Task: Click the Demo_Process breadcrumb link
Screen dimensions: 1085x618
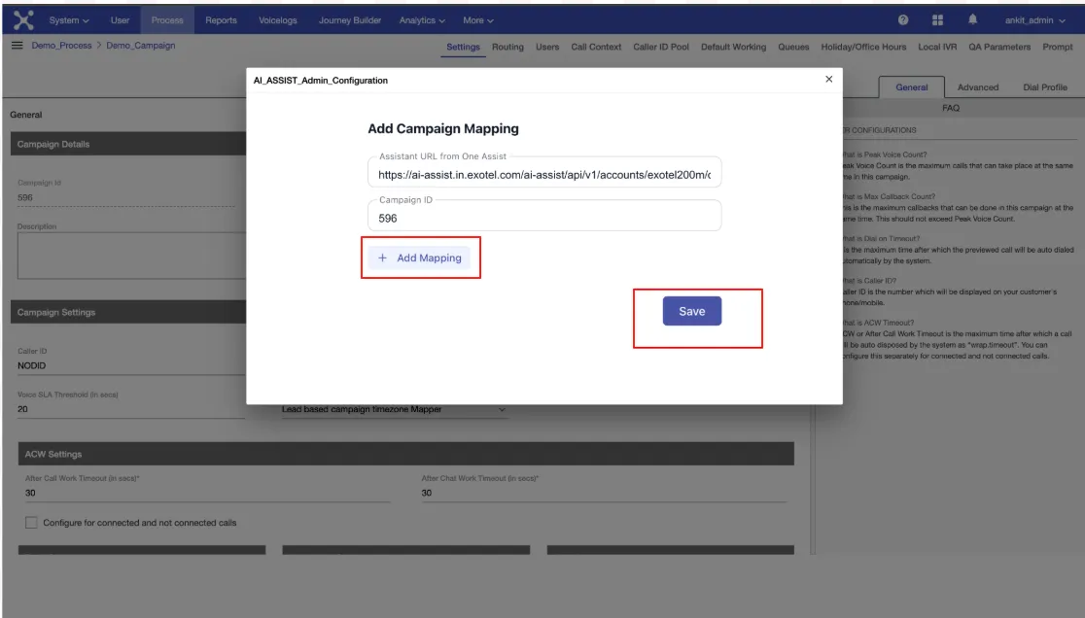Action: click(x=61, y=45)
